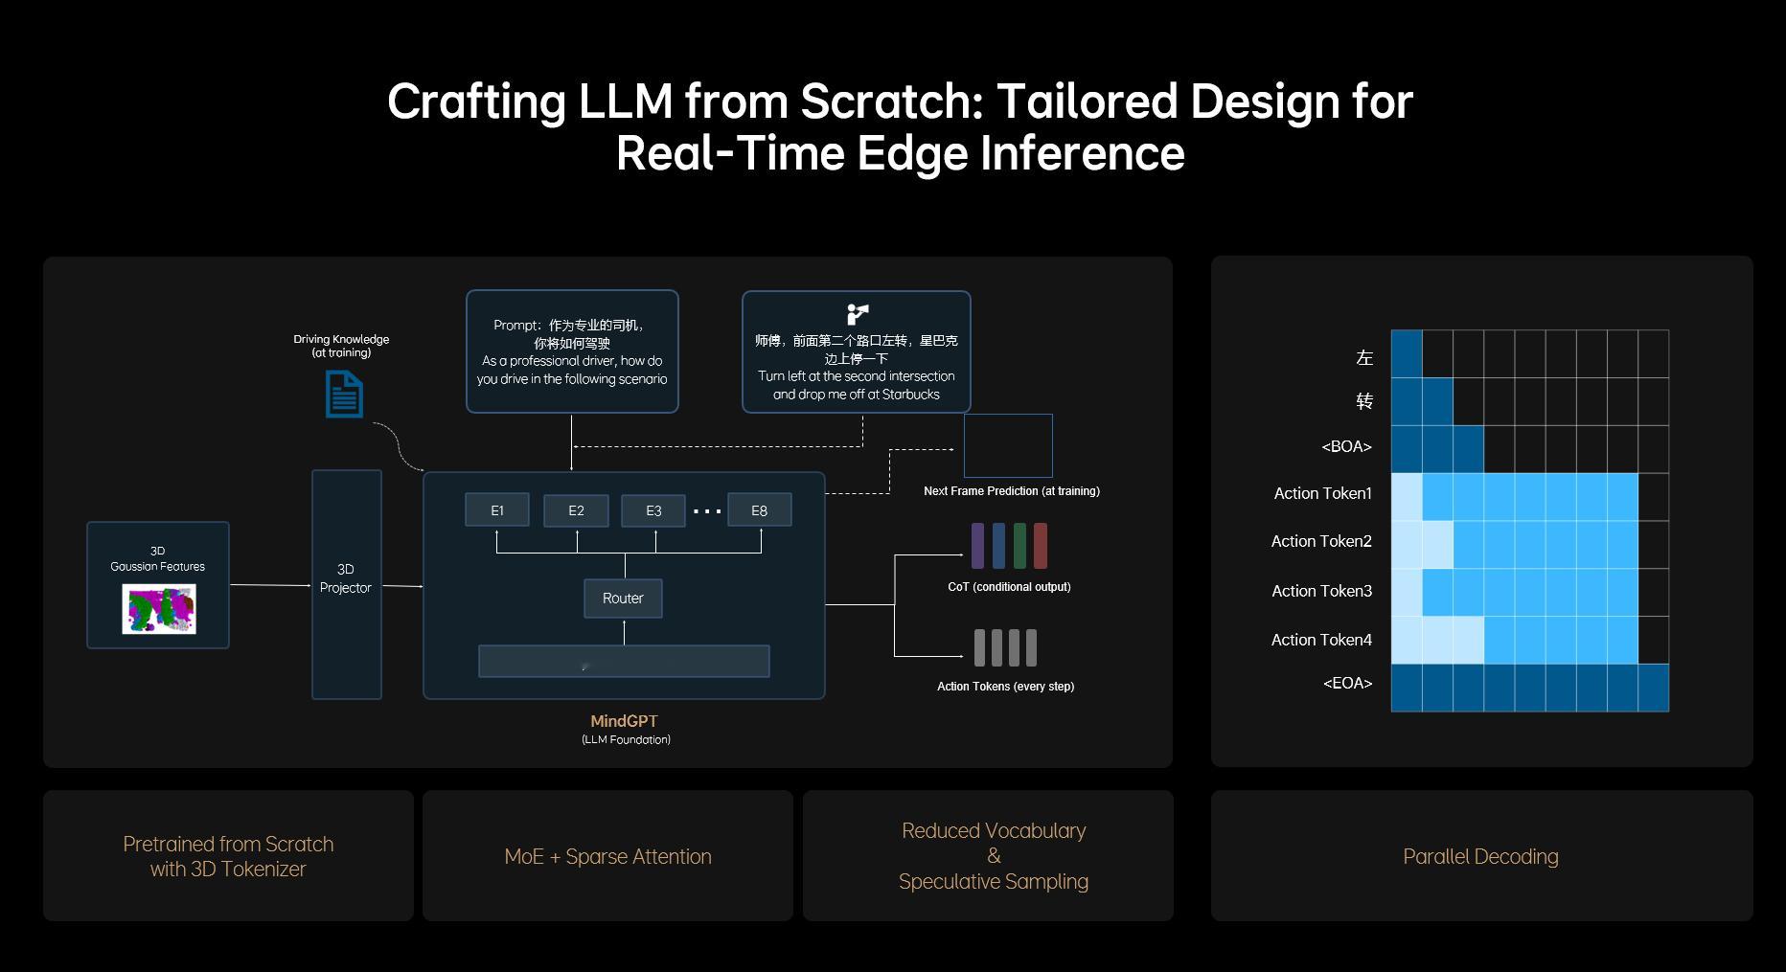Click the E1 expert block
Image resolution: width=1786 pixels, height=972 pixels.
tap(497, 510)
